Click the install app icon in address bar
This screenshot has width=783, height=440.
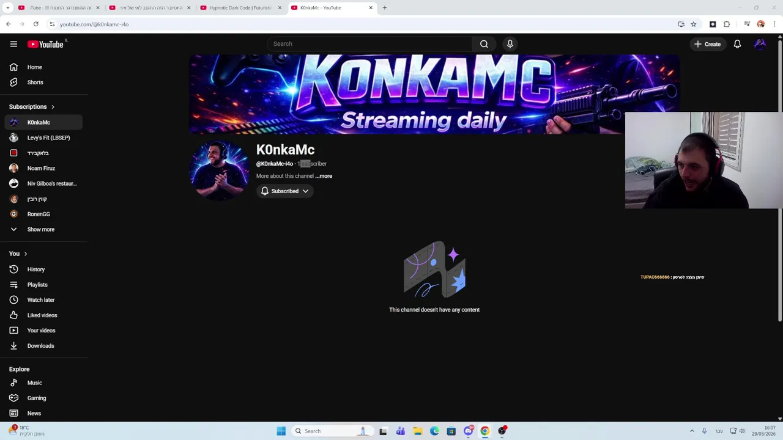pyautogui.click(x=681, y=24)
